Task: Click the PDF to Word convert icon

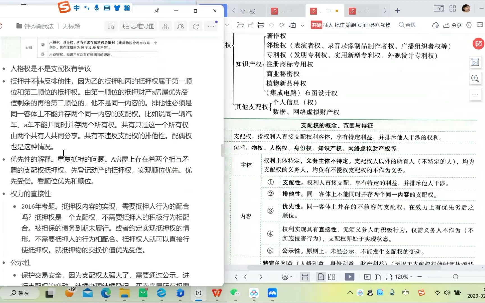Action: point(292,25)
